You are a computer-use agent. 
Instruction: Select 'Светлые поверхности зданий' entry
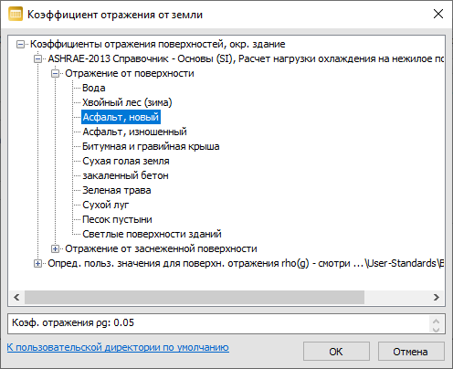[152, 234]
